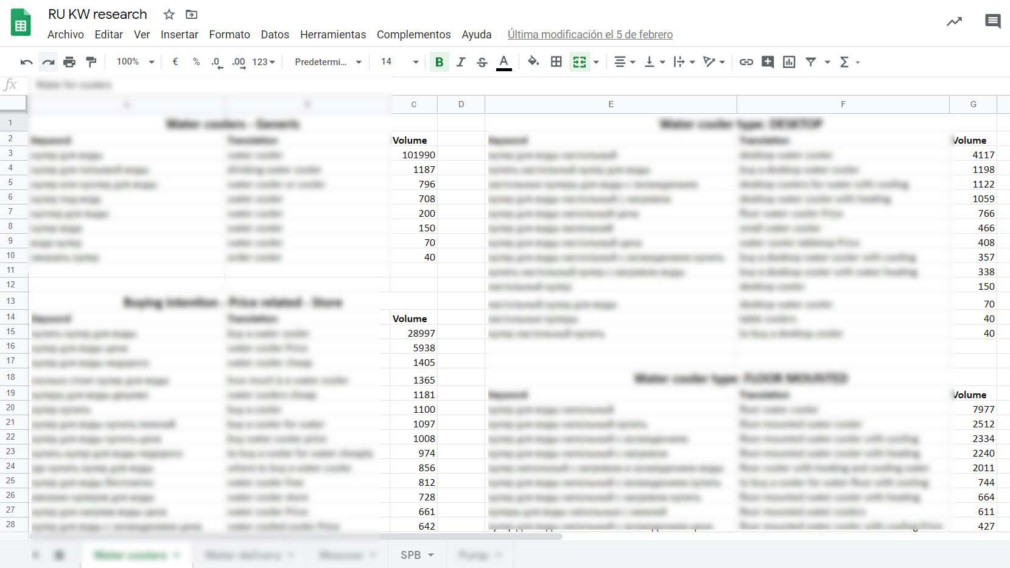Insert a link with chain icon
The height and width of the screenshot is (568, 1010).
[746, 61]
